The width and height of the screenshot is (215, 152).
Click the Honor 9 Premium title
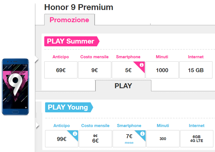click(x=79, y=7)
